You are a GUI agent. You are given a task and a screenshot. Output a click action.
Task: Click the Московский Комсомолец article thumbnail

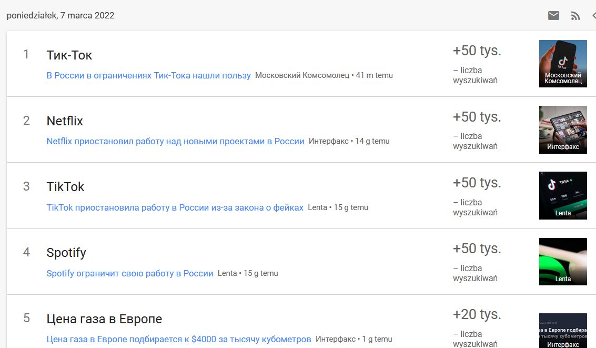[562, 63]
